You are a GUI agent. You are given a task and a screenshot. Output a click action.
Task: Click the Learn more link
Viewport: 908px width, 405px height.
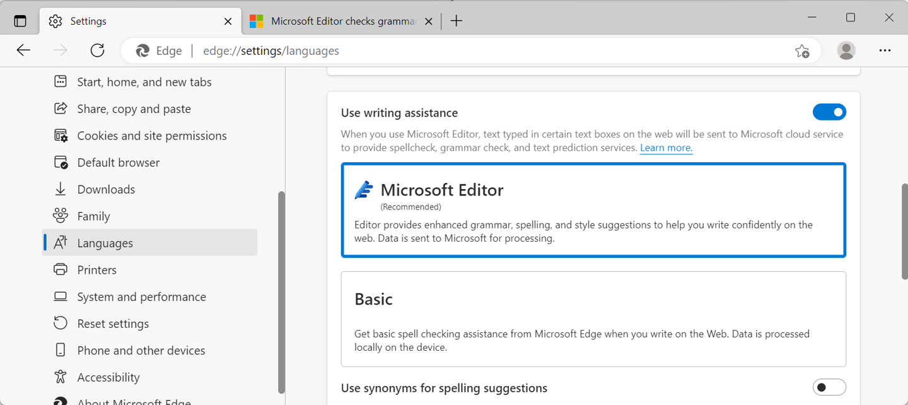pos(666,147)
